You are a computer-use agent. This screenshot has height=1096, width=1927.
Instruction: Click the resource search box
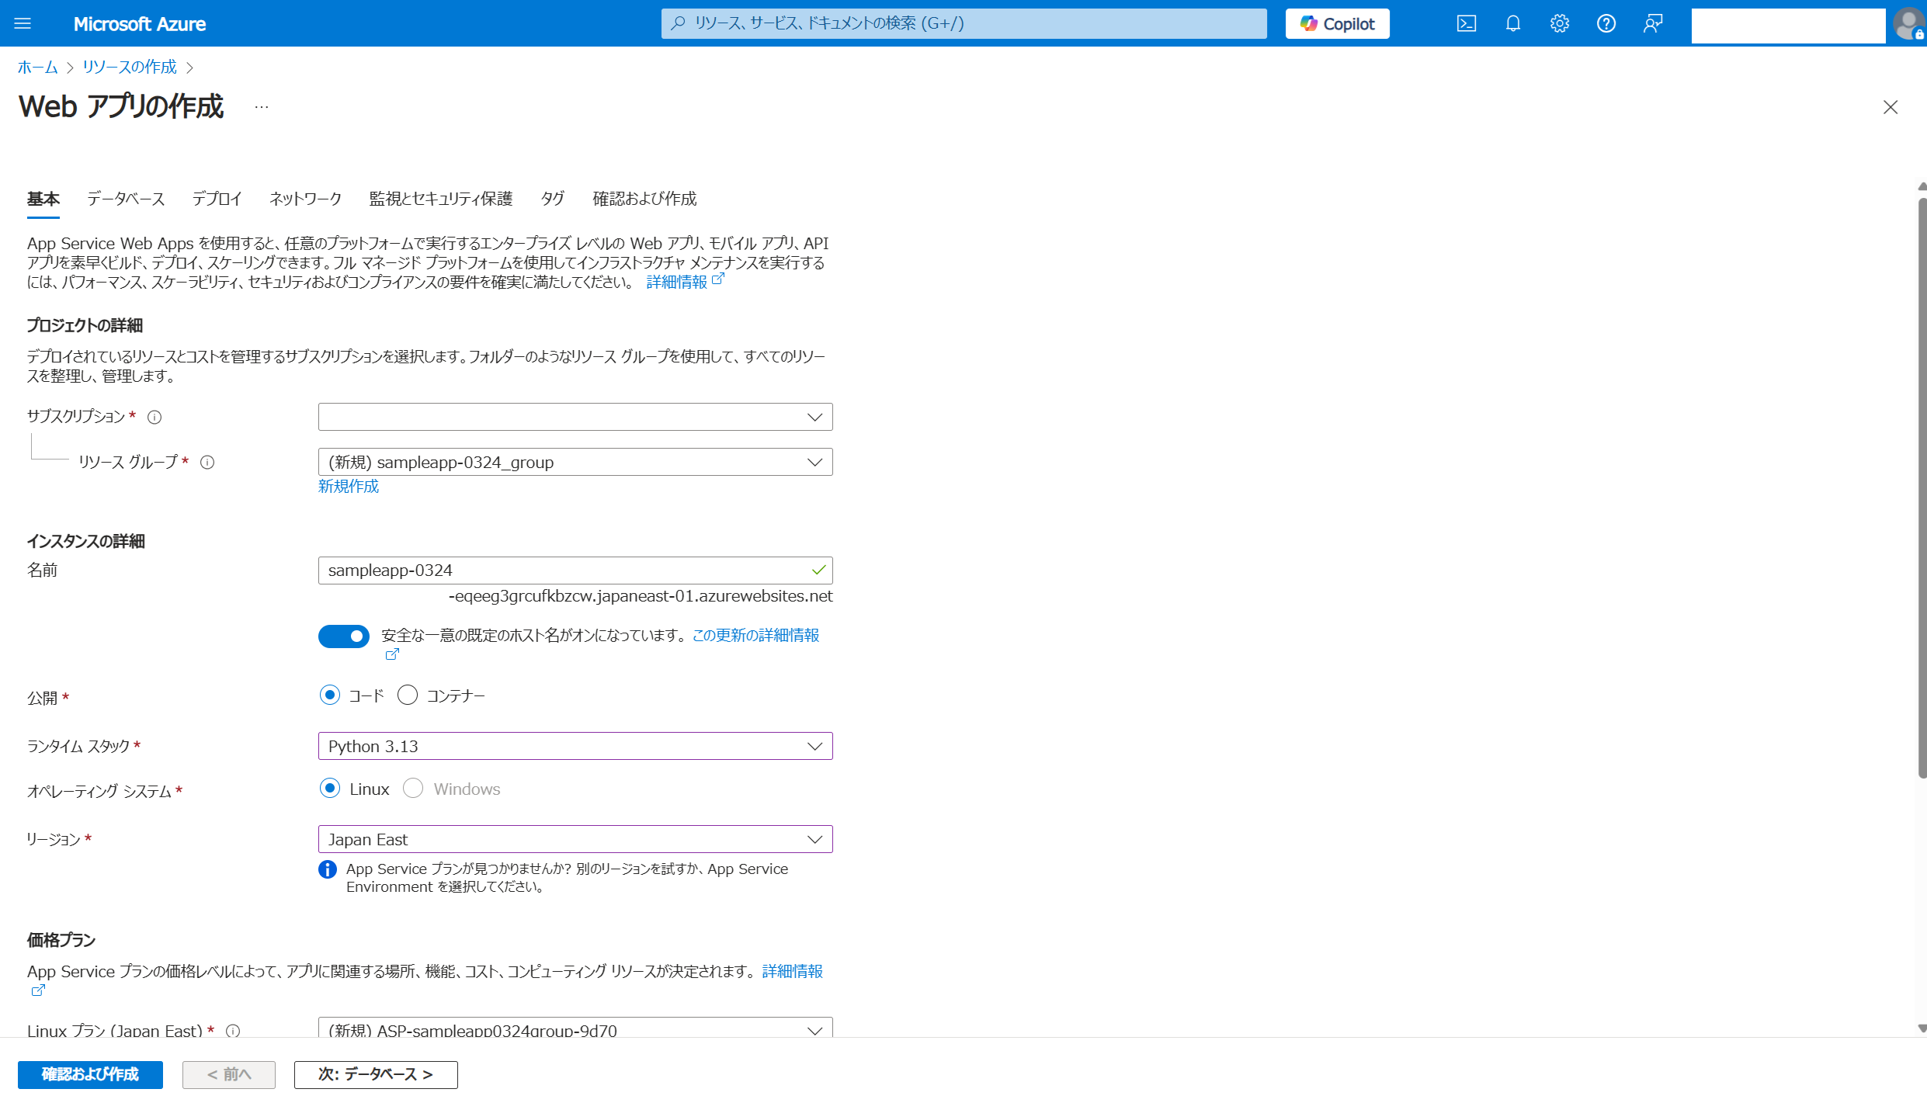coord(963,23)
